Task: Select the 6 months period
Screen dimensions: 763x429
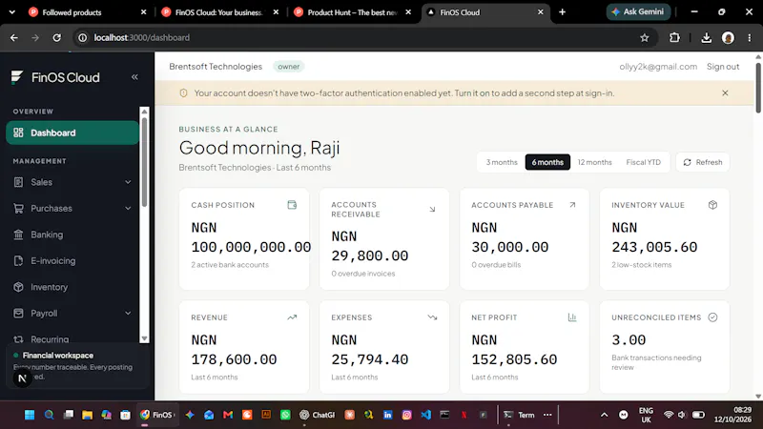Action: coord(547,162)
